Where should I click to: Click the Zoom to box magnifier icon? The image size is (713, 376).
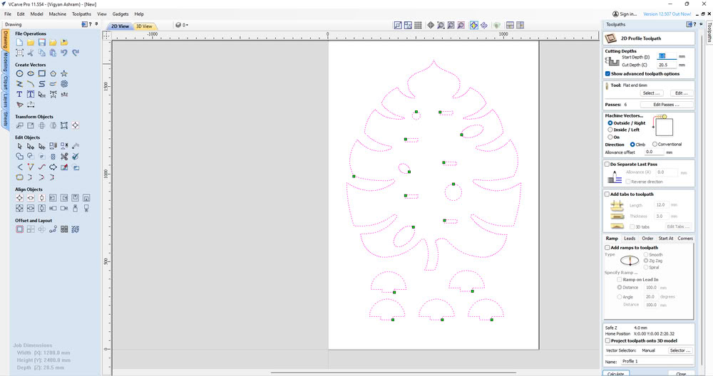pos(441,26)
